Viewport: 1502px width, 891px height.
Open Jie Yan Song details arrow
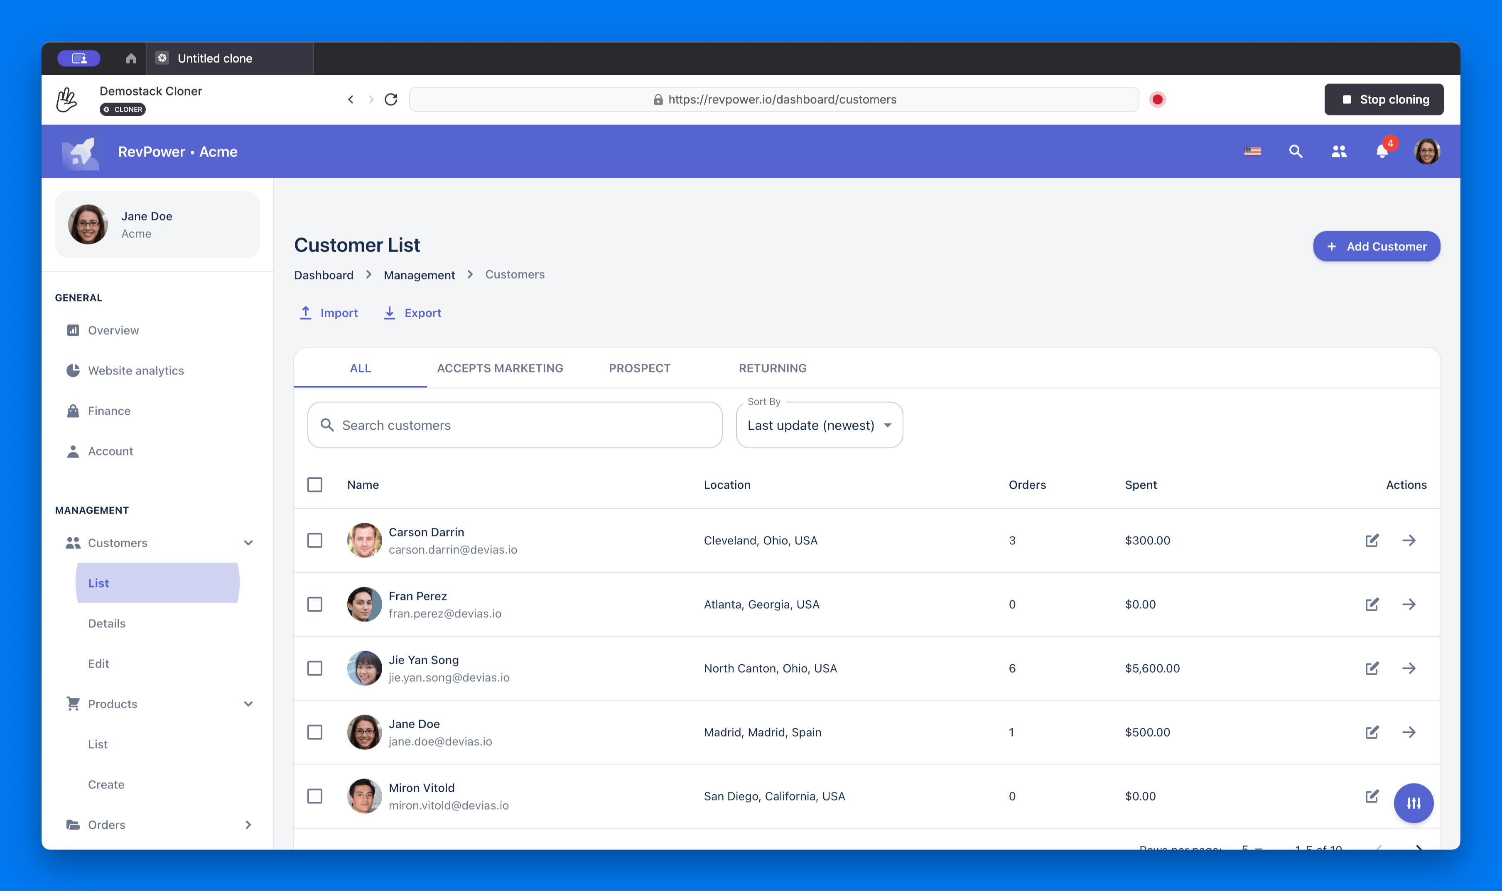[x=1409, y=668]
